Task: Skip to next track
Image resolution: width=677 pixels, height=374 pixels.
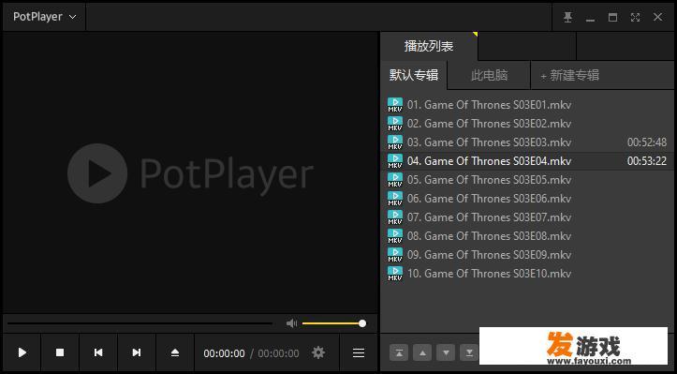Action: point(137,352)
